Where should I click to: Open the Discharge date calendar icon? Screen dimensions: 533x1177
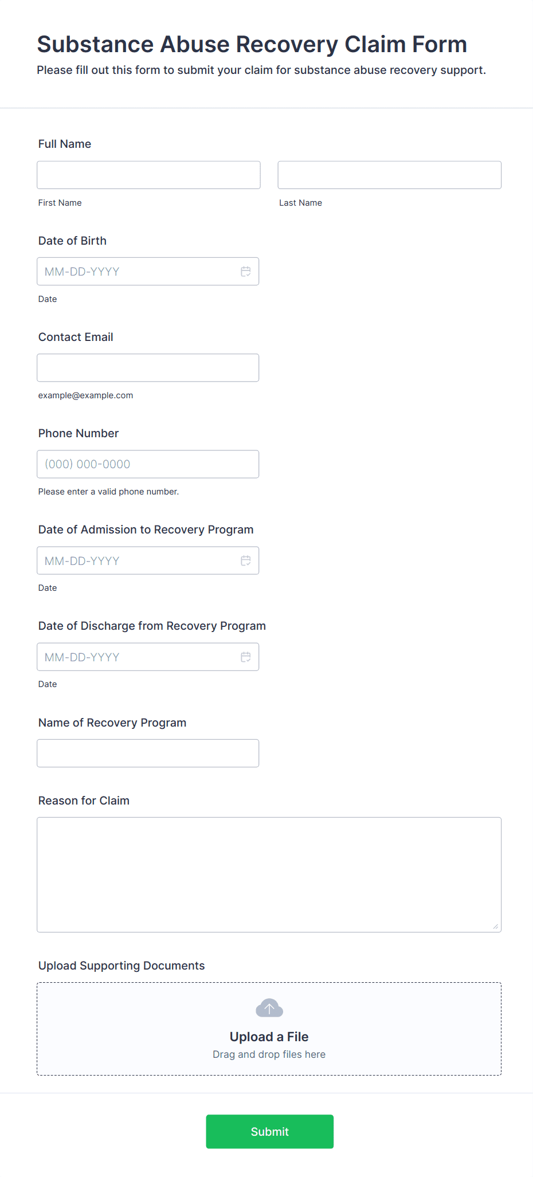(x=246, y=657)
